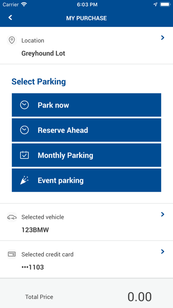The height and width of the screenshot is (308, 173).
Task: Tap the navigation arrow in status bar
Action: pos(155,4)
